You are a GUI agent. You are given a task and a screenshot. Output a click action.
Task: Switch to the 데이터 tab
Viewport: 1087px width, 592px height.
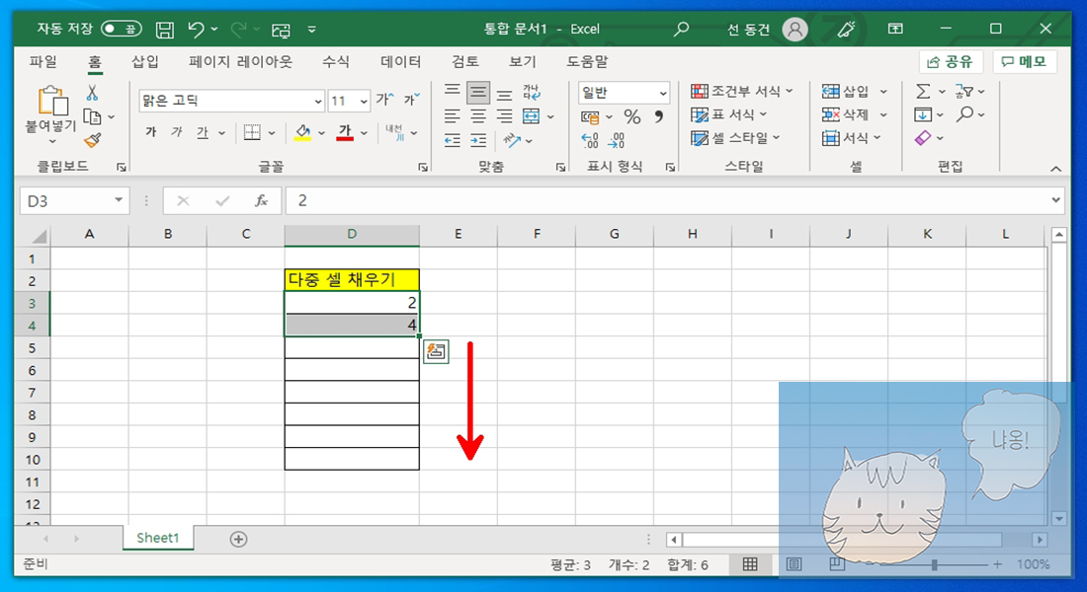pyautogui.click(x=400, y=61)
